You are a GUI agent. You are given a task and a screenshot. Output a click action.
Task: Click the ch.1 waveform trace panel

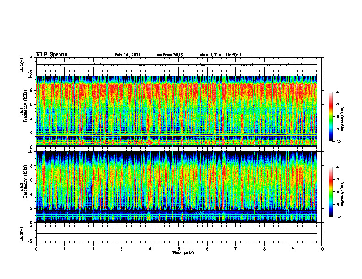coord(179,65)
